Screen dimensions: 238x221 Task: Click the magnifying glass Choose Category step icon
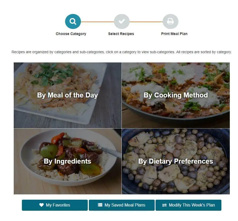tap(73, 22)
